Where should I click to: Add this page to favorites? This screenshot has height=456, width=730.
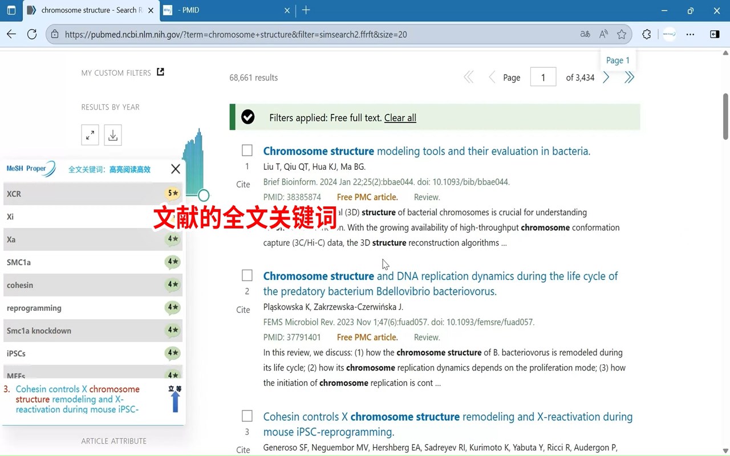coord(622,34)
